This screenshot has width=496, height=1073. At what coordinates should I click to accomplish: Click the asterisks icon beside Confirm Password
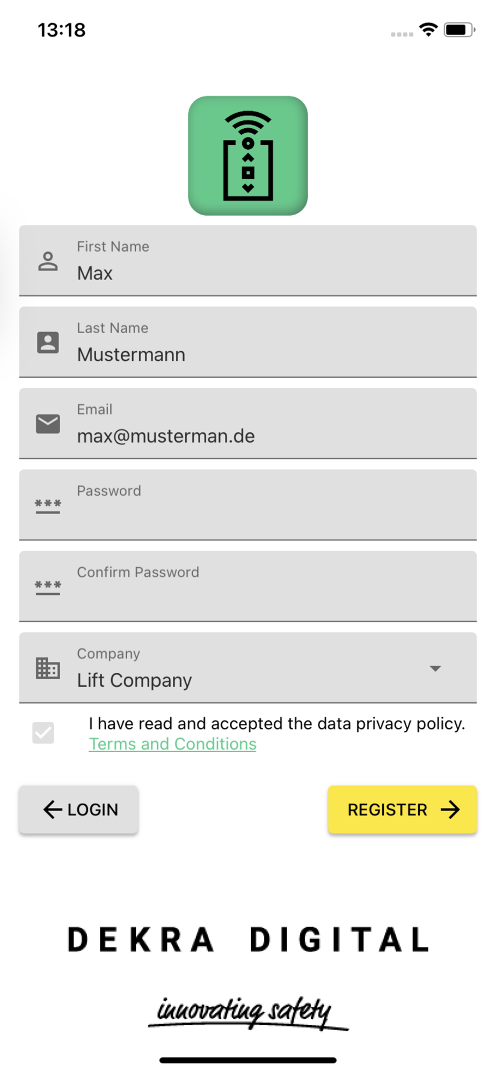click(x=48, y=587)
